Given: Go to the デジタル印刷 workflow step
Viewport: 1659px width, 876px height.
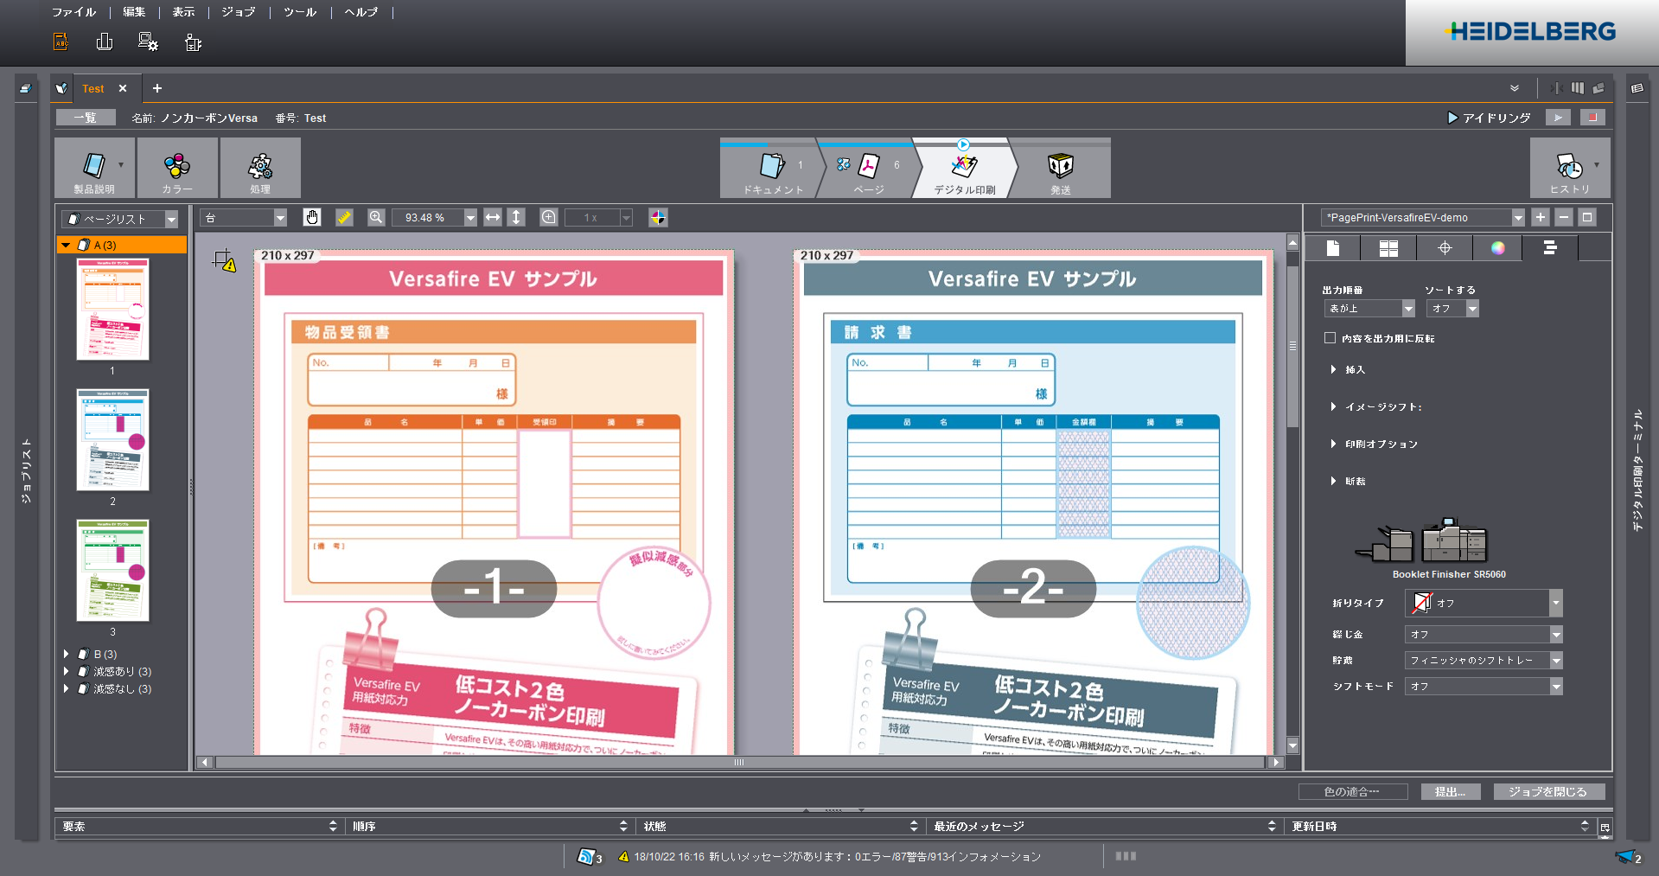Looking at the screenshot, I should pos(964,169).
